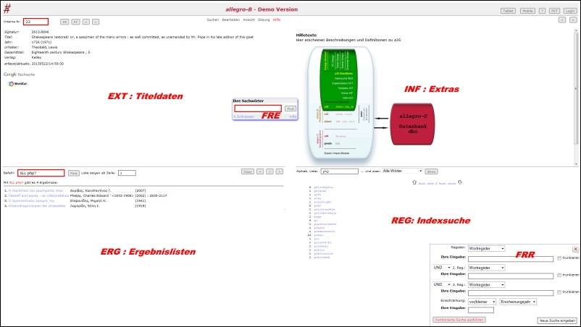Open the Suchen menu
This screenshot has width=581, height=327.
(x=213, y=20)
